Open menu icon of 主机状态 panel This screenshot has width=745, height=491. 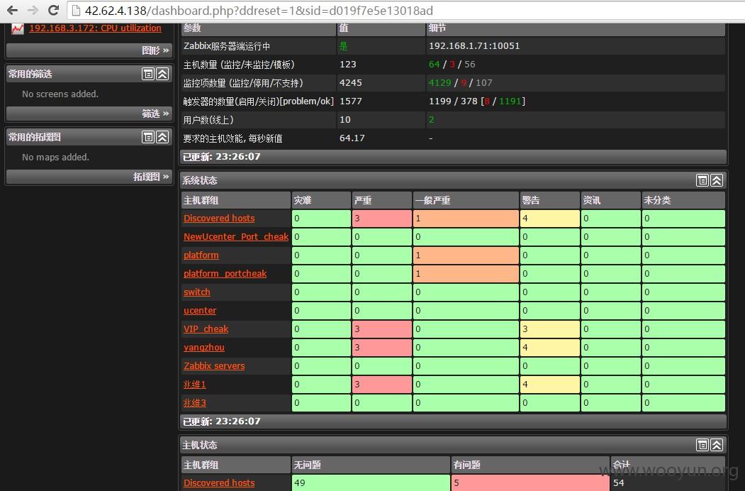tap(702, 445)
